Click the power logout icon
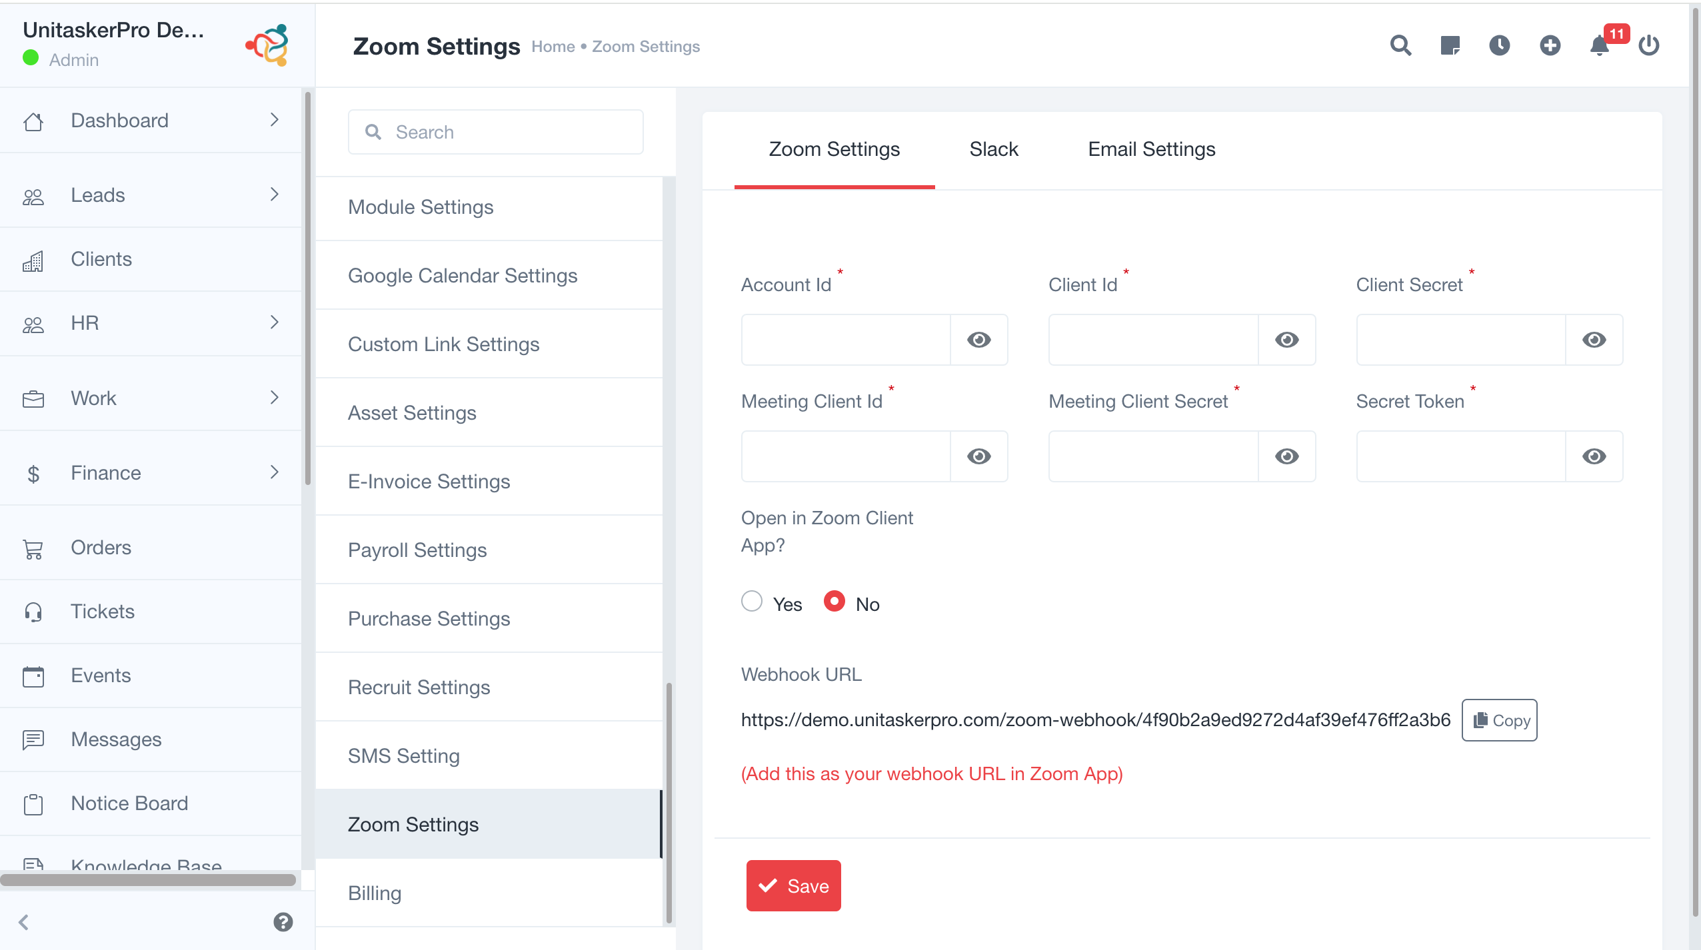Screen dimensions: 1701x950 point(1649,45)
